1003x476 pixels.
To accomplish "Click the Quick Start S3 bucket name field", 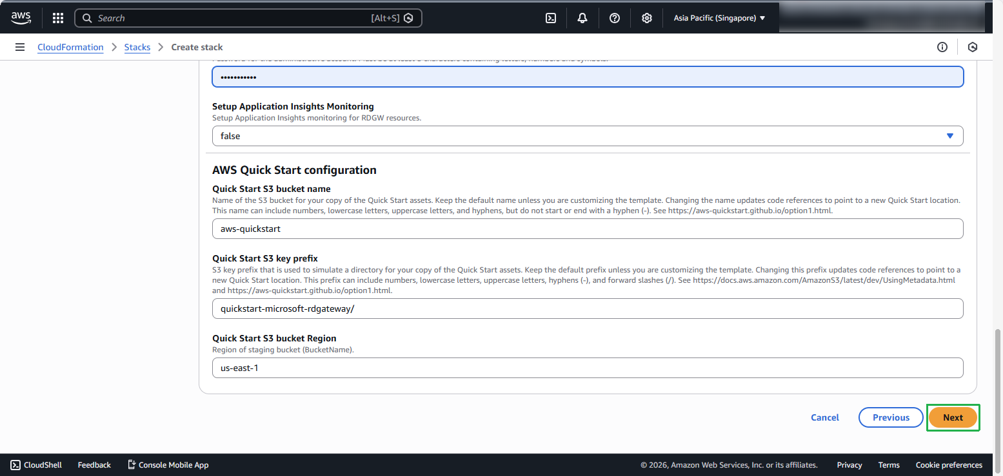I will tap(587, 228).
